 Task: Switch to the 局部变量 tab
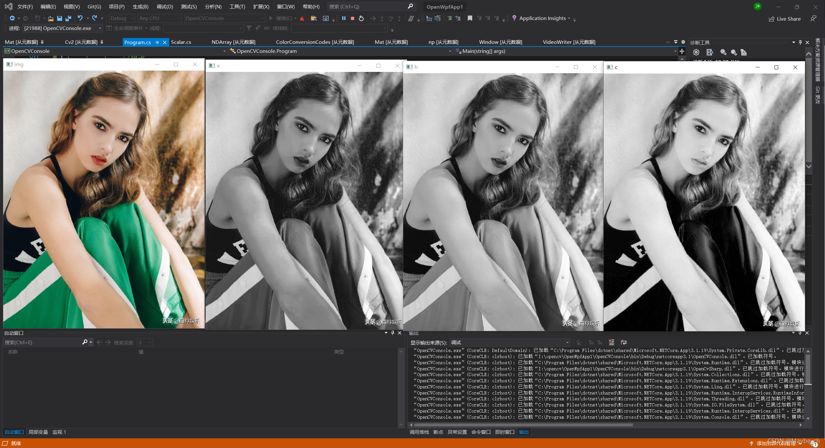click(x=38, y=432)
